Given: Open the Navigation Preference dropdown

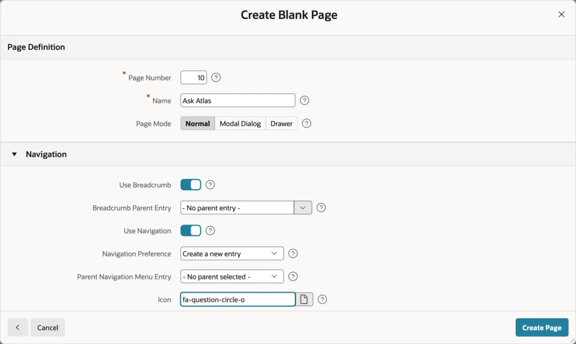Looking at the screenshot, I should pyautogui.click(x=232, y=254).
